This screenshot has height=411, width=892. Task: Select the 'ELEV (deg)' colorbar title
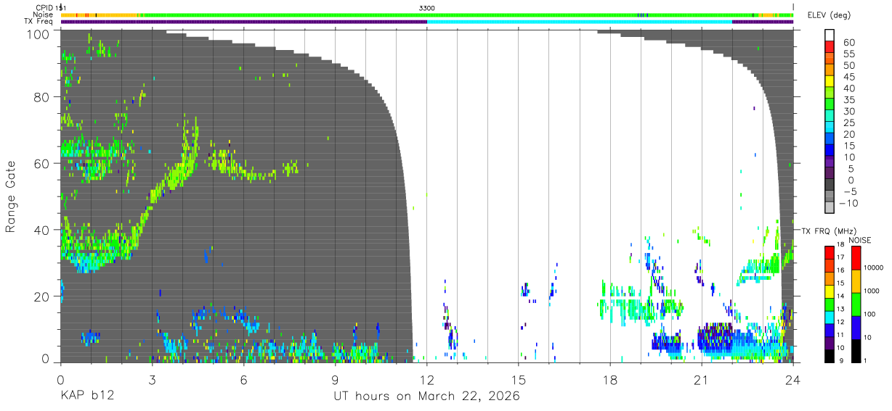(829, 15)
